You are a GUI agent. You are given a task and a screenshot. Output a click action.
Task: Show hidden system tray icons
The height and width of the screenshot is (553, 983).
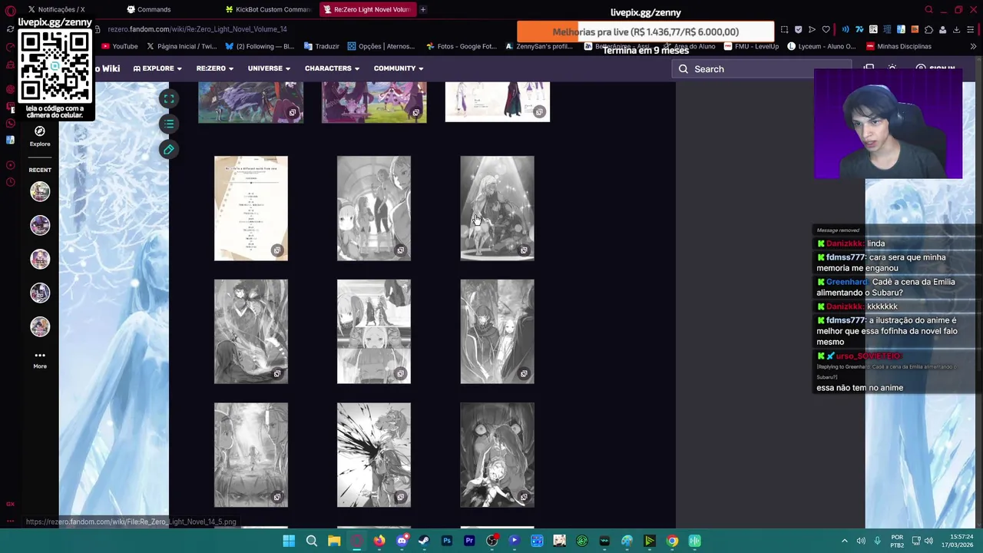tap(844, 541)
